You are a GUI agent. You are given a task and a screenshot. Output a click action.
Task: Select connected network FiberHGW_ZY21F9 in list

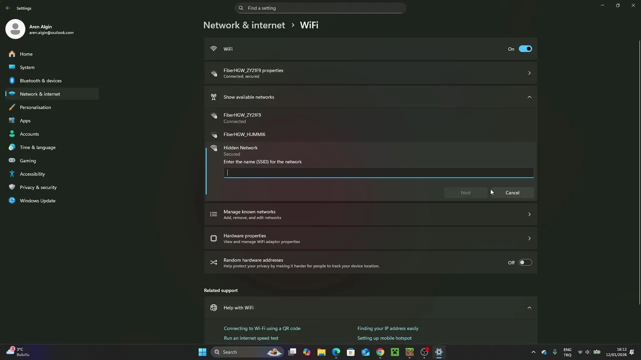click(x=371, y=118)
